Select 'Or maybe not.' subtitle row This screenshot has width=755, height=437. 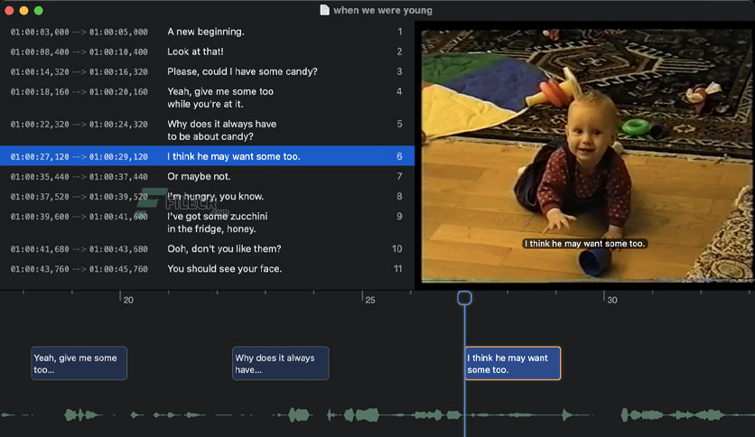pyautogui.click(x=207, y=177)
